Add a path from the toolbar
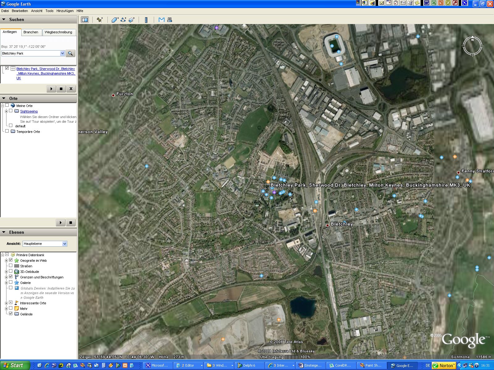Image resolution: width=494 pixels, height=370 pixels. pyautogui.click(x=124, y=20)
